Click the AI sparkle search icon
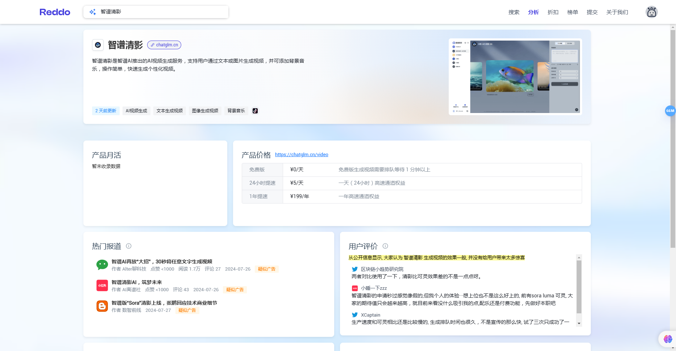676x351 pixels. (x=93, y=12)
